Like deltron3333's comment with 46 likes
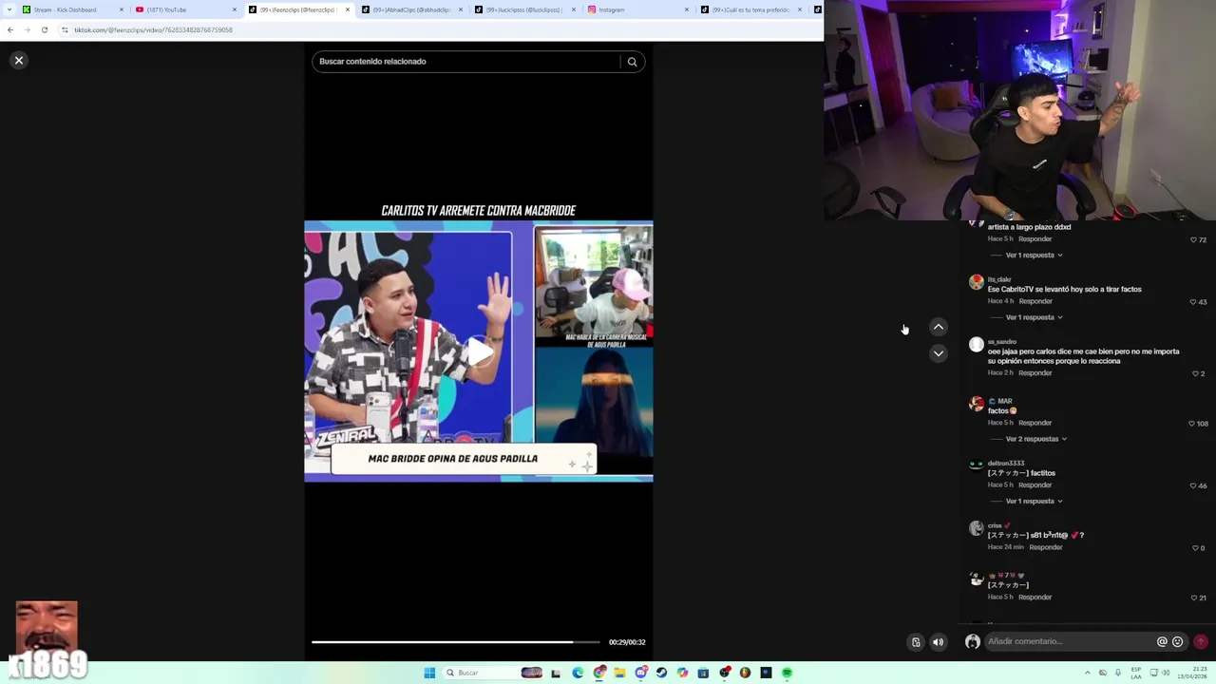 tap(1193, 485)
